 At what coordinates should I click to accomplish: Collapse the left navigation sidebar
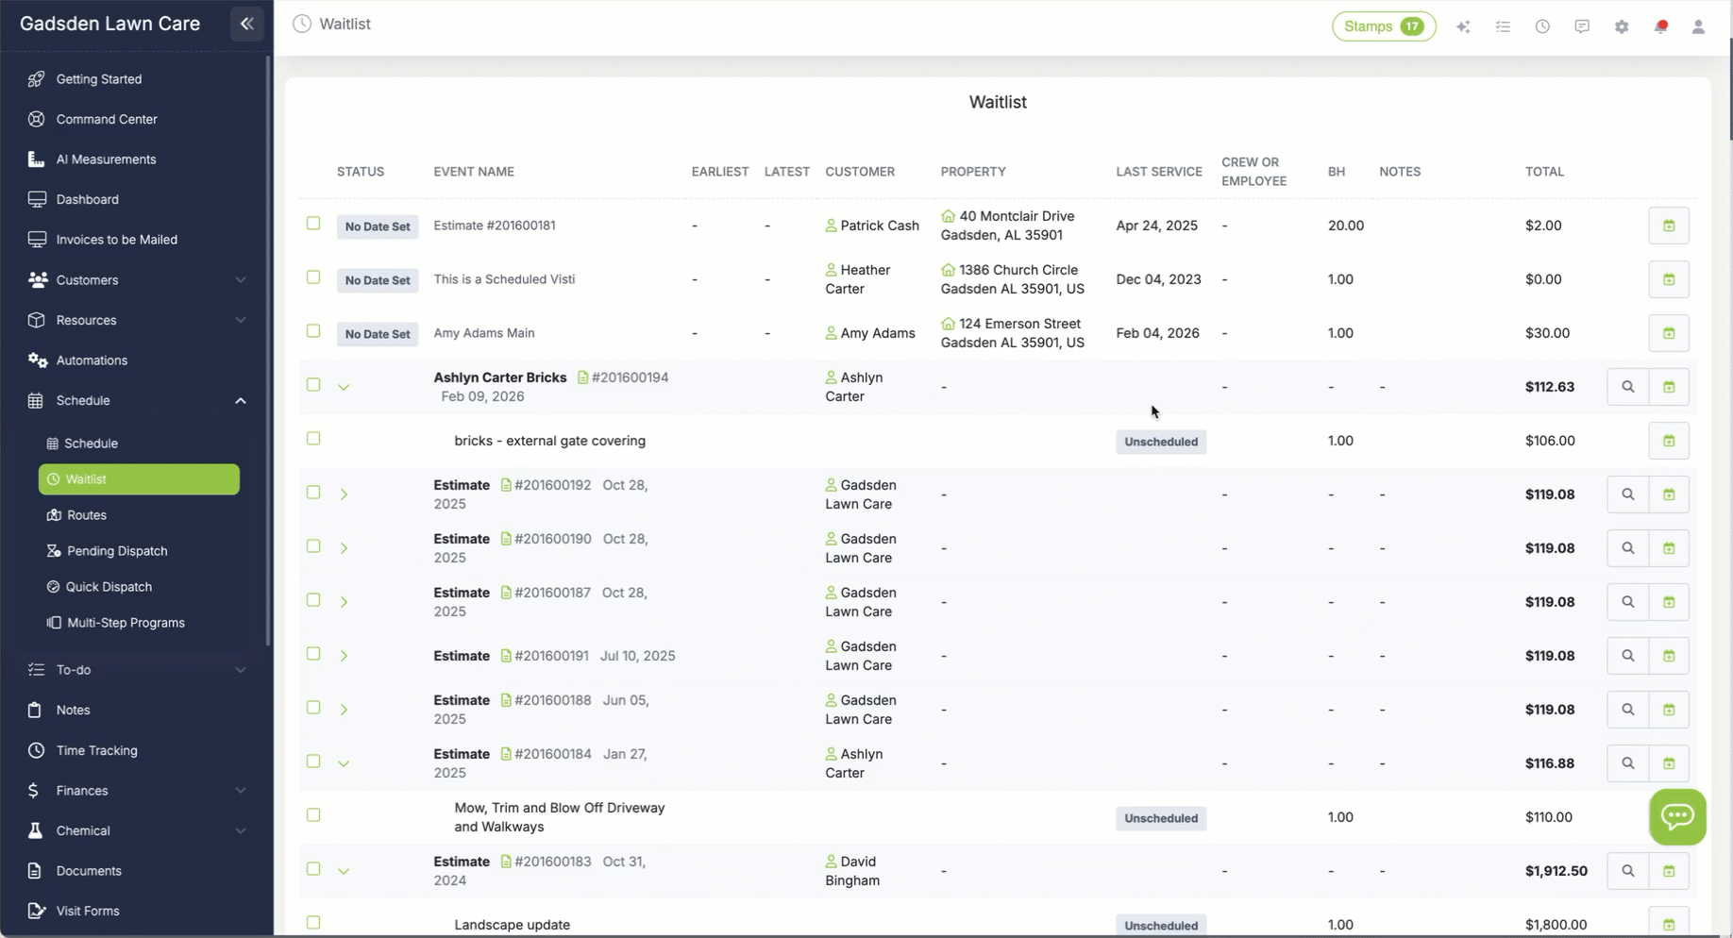246,24
